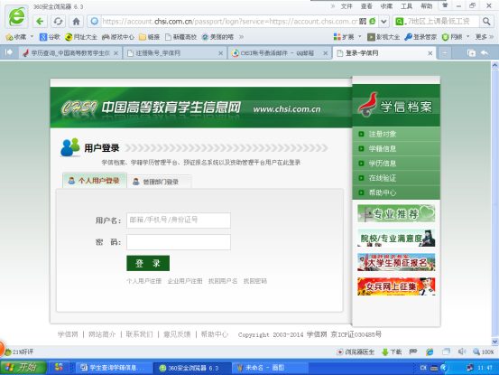499x375 pixels.
Task: Expand the 扩展 extensions dropdown
Action: tap(360, 37)
